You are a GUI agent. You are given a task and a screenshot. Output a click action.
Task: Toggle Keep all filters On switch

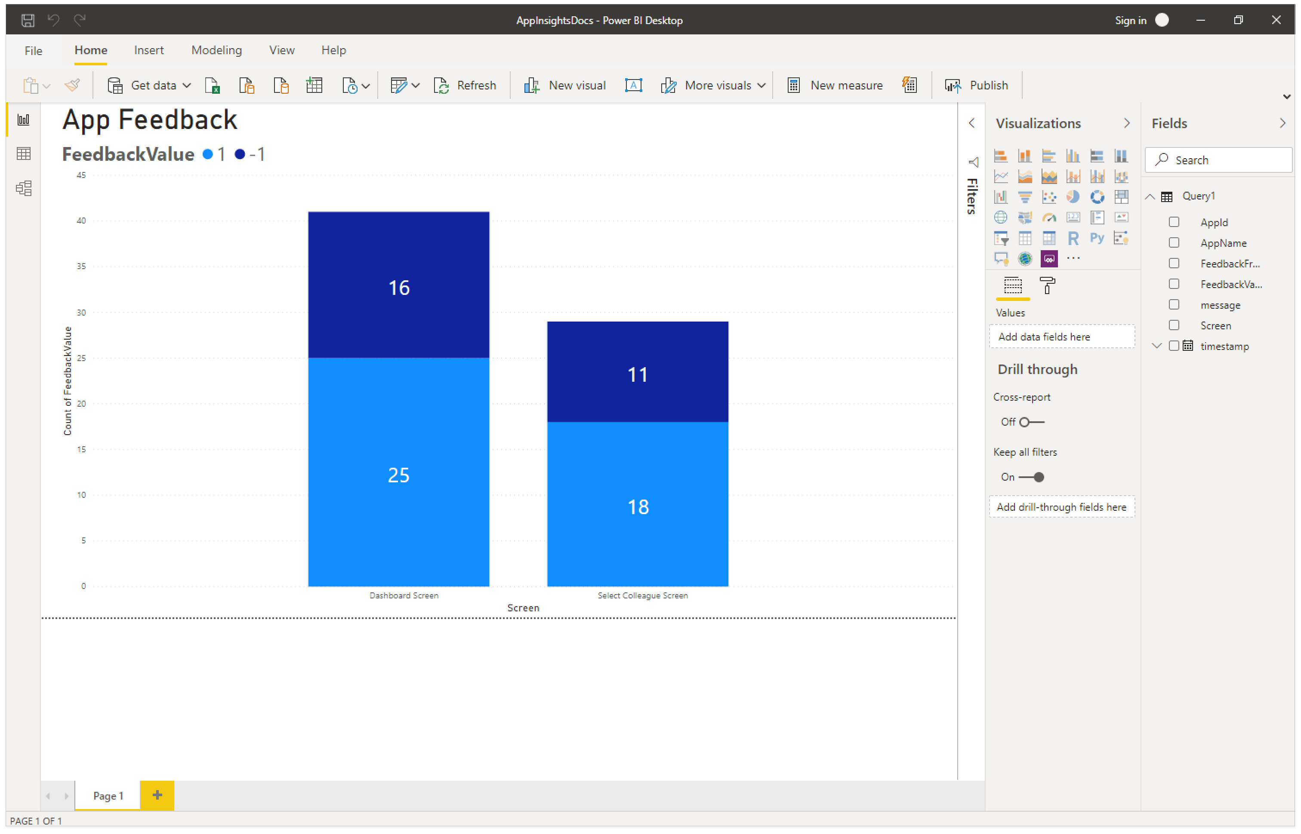coord(1033,477)
